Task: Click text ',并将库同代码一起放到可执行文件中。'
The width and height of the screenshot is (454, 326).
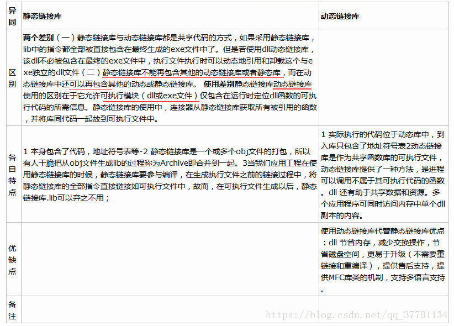Action: point(91,119)
